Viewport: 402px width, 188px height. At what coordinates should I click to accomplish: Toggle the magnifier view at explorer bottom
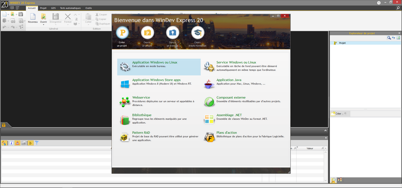(x=334, y=180)
